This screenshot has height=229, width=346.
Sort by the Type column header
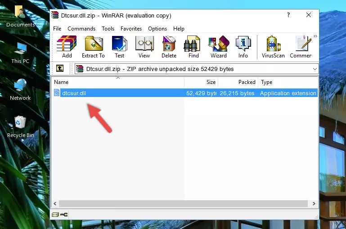click(288, 82)
